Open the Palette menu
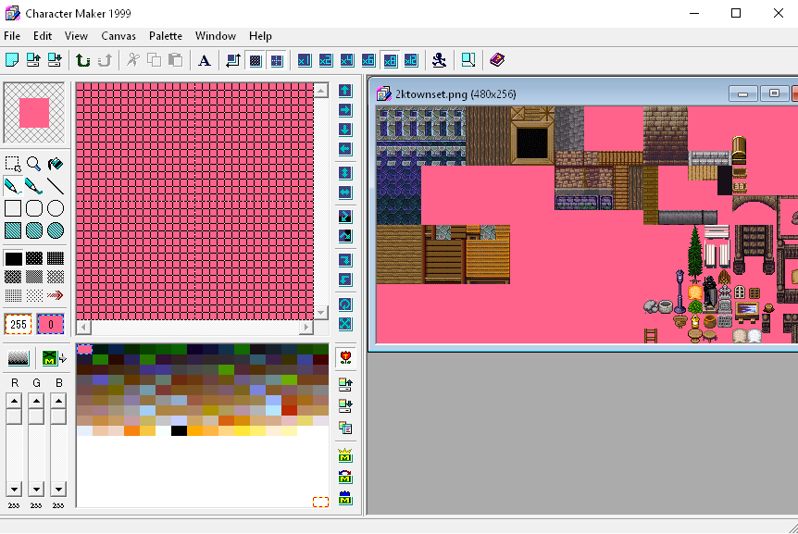Image resolution: width=798 pixels, height=534 pixels. pyautogui.click(x=166, y=36)
